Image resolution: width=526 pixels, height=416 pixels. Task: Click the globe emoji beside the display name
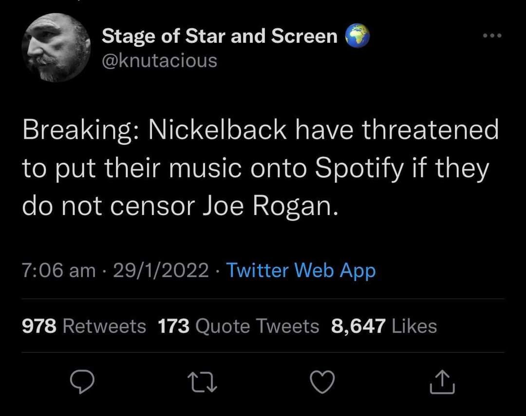[357, 37]
